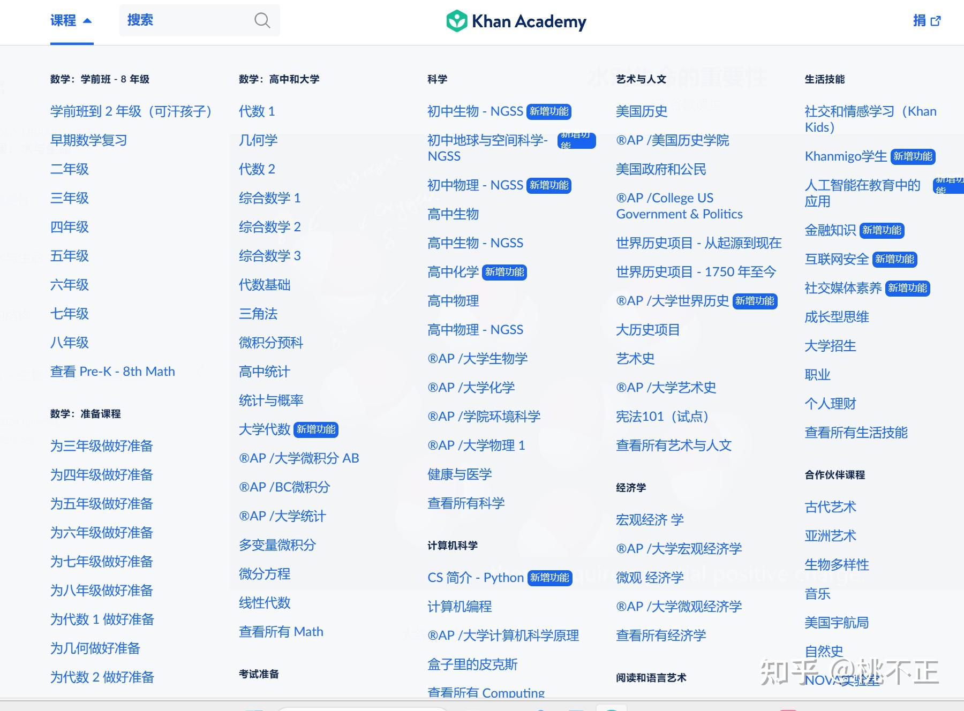The width and height of the screenshot is (964, 711).
Task: Click the search magnifier icon
Action: tap(262, 20)
